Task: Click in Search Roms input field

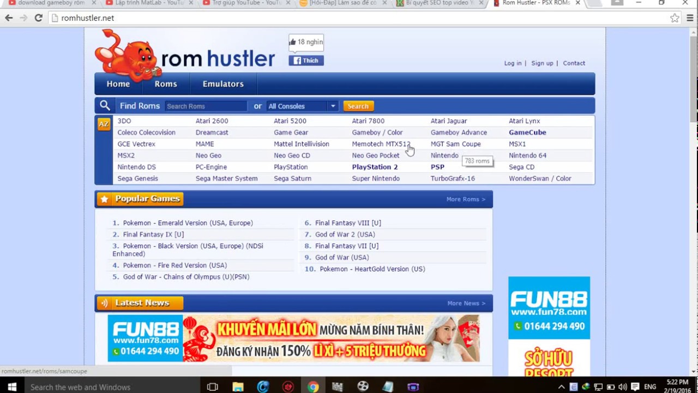Action: point(206,106)
